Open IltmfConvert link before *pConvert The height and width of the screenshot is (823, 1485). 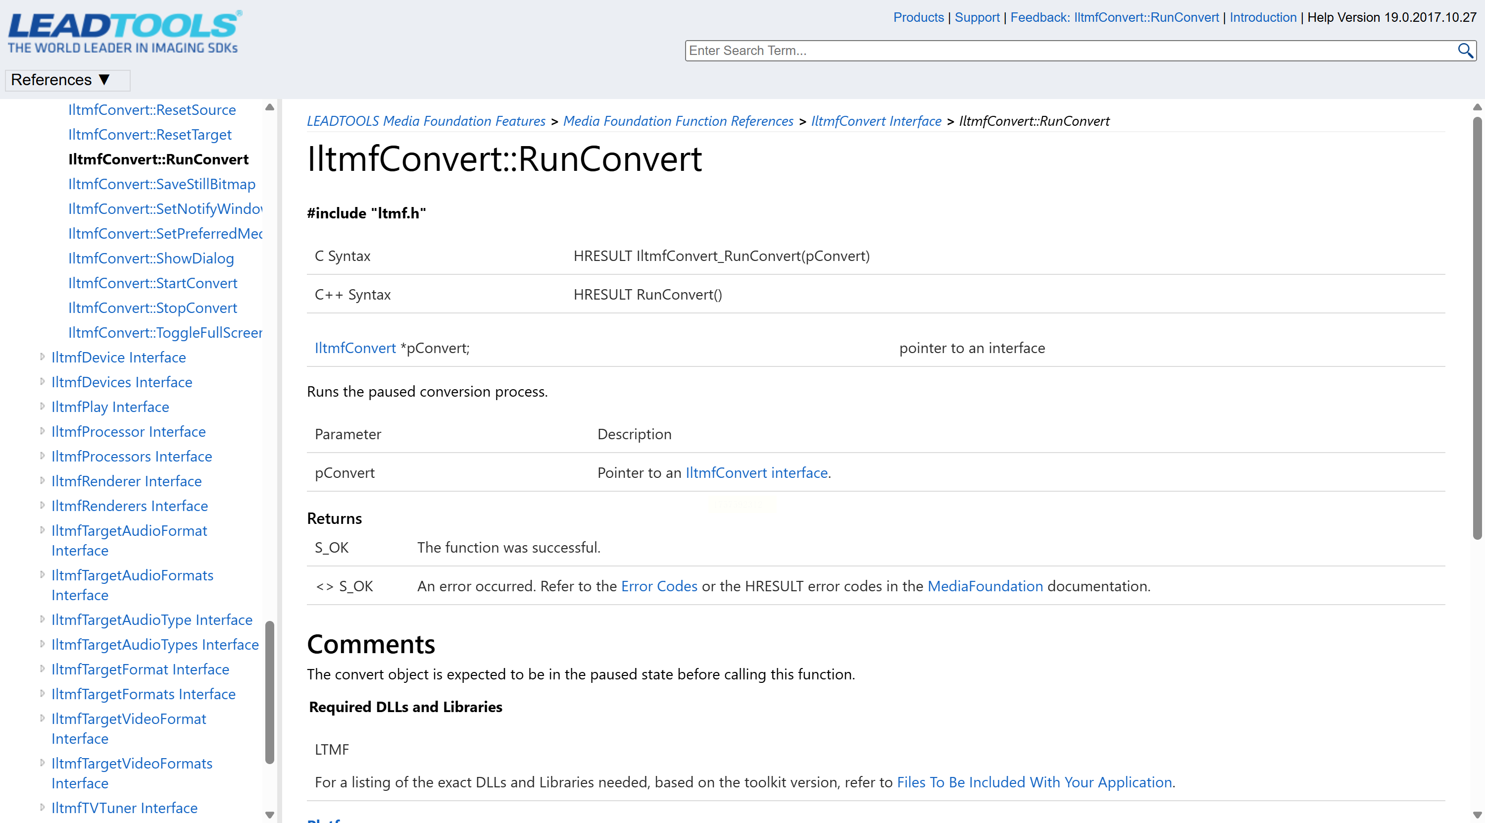click(355, 348)
